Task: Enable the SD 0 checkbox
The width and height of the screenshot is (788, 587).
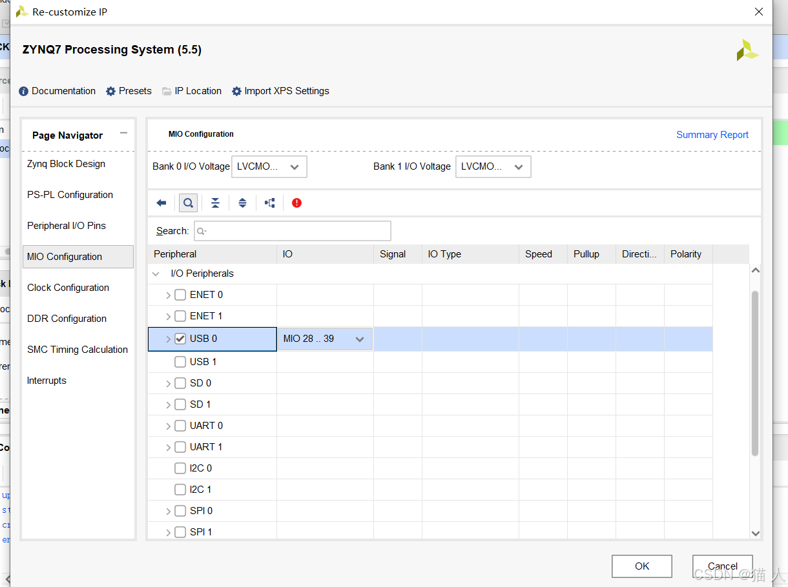Action: [180, 383]
